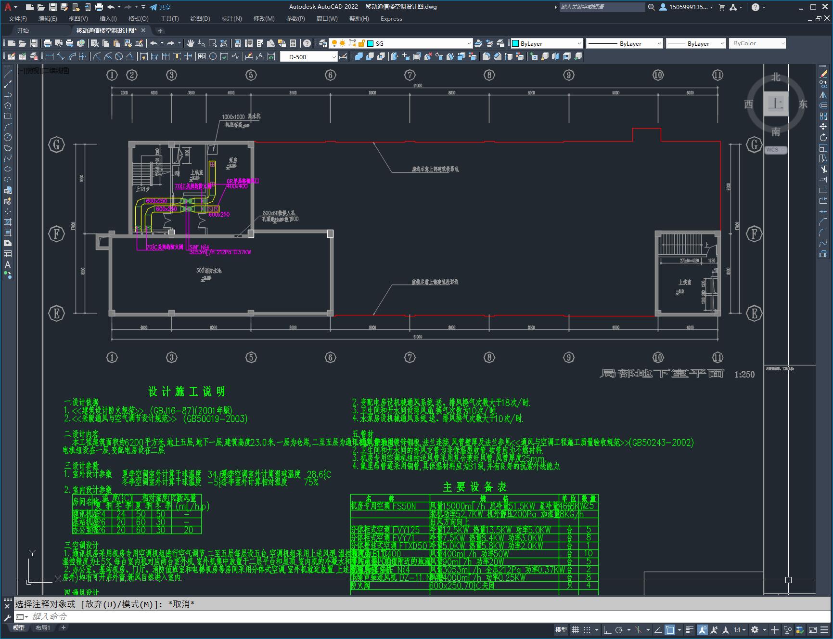Screen dimensions: 833x639
Task: Open the Autodesk App Store cart icon
Action: pos(721,7)
